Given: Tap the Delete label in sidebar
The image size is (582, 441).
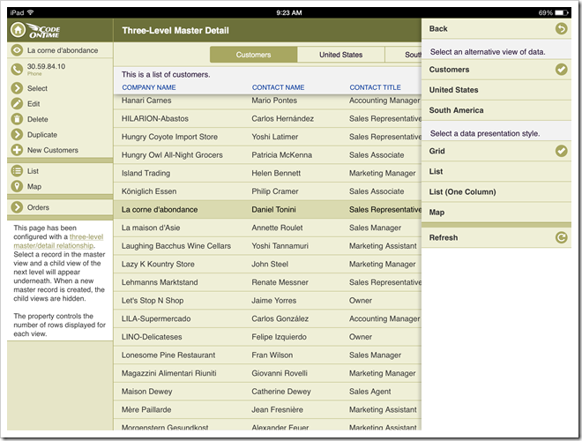Looking at the screenshot, I should tap(38, 119).
